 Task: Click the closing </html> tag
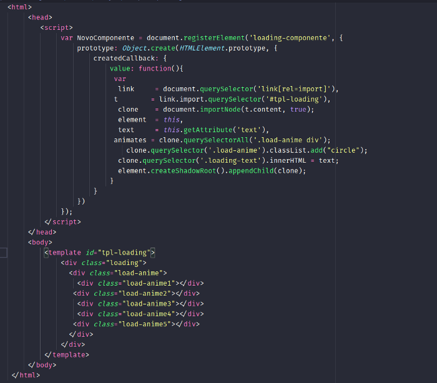point(26,376)
